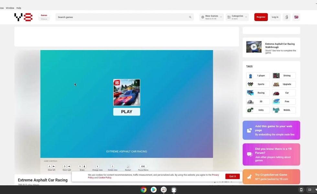The height and width of the screenshot is (194, 317).
Task: Open the GitHub icon on the taskbar
Action: tap(174, 189)
